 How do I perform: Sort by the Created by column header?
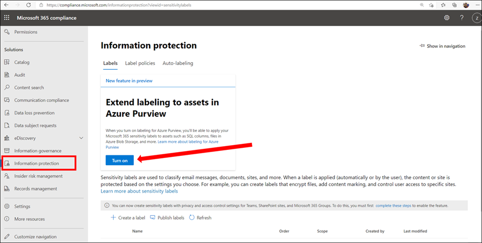point(375,231)
